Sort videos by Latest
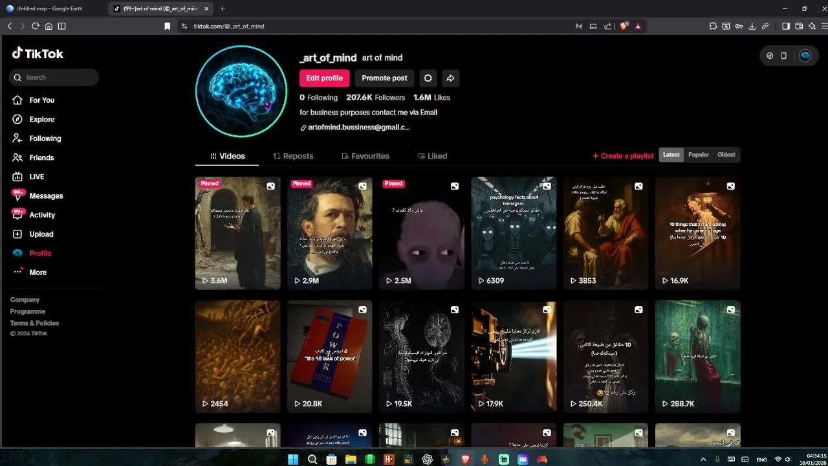The height and width of the screenshot is (466, 828). (671, 155)
